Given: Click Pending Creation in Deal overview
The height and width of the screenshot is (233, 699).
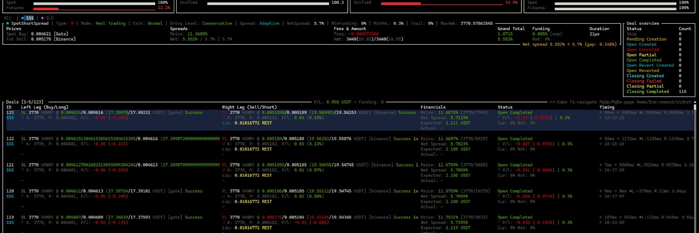Looking at the screenshot, I should pos(646,39).
